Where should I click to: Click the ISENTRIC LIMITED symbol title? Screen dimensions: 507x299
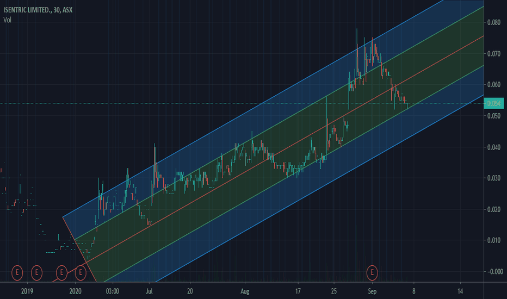(38, 10)
